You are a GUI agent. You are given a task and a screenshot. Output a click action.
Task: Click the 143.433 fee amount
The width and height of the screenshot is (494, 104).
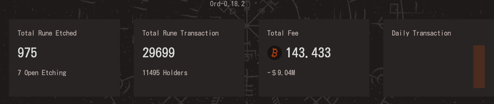tap(308, 53)
